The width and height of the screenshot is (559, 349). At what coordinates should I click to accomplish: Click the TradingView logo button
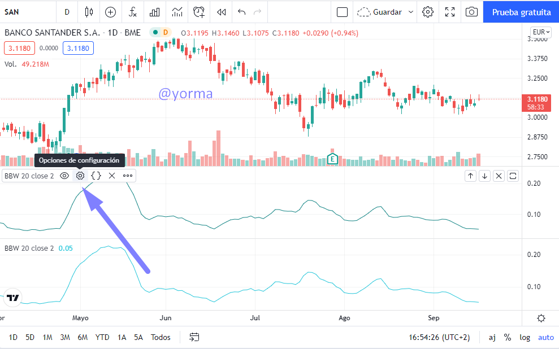click(13, 298)
